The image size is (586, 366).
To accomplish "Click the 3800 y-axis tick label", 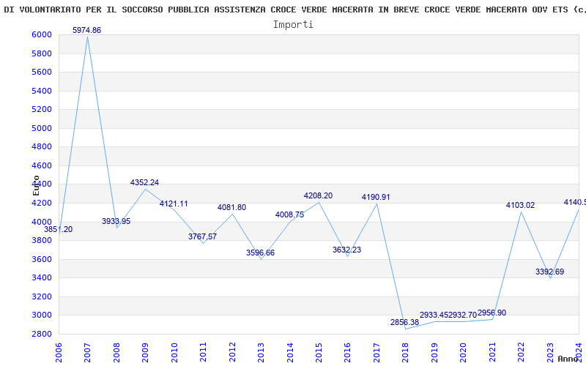I will pos(42,241).
